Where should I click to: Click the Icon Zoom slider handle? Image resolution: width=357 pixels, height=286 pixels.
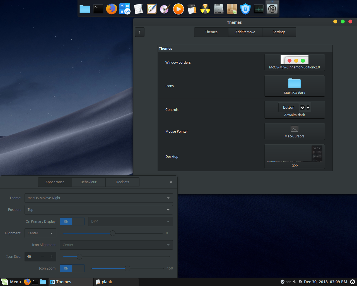[127, 268]
